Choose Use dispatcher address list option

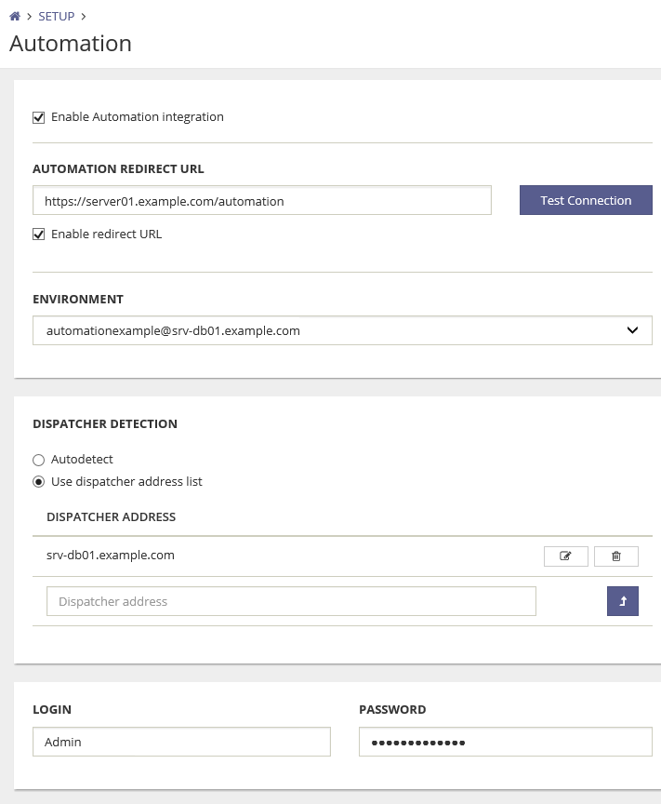click(x=39, y=482)
